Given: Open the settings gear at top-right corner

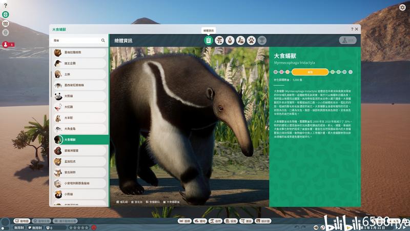Looking at the screenshot, I should (x=402, y=7).
